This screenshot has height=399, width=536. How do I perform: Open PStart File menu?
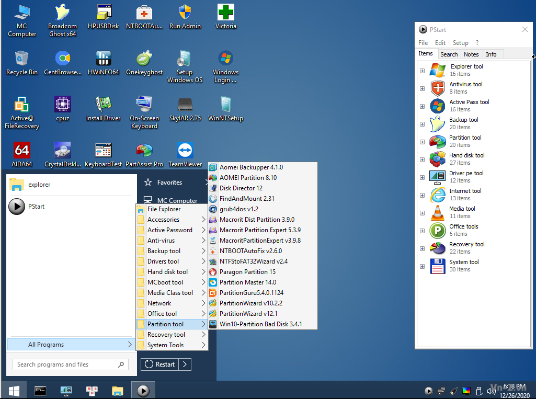point(423,43)
